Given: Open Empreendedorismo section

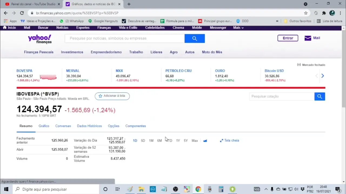Looking at the screenshot, I should pyautogui.click(x=106, y=52).
